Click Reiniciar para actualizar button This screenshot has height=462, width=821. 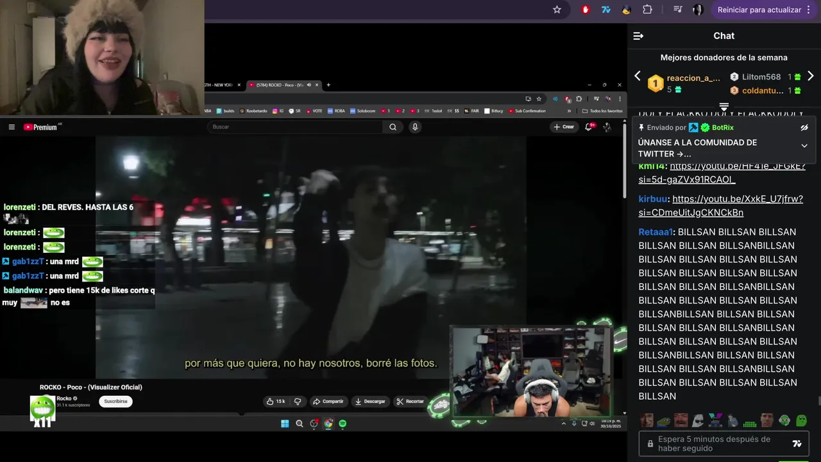[x=759, y=10]
